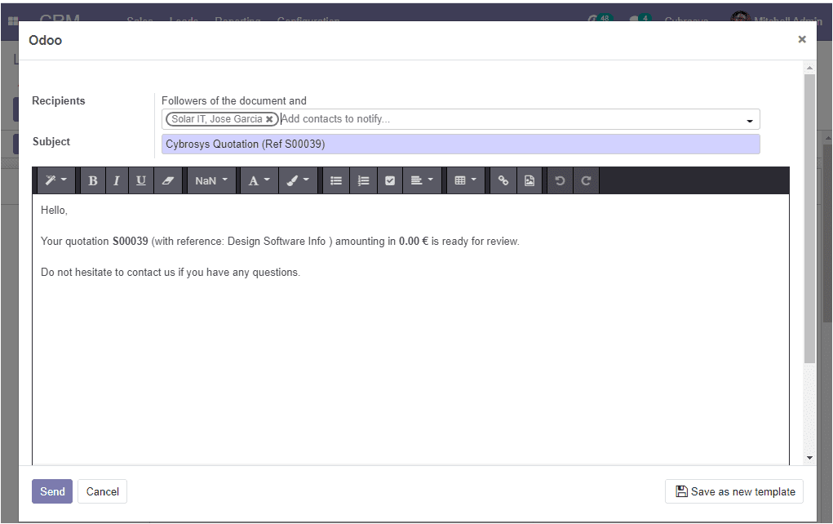The image size is (833, 524).
Task: Undo the last edit
Action: coord(560,180)
